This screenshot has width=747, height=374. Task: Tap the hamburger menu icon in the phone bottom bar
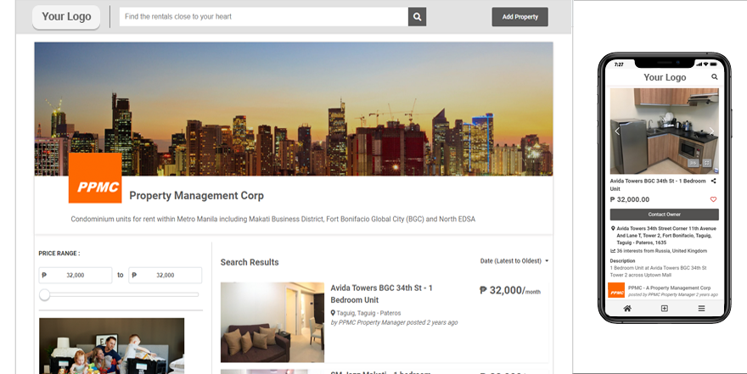pyautogui.click(x=701, y=309)
